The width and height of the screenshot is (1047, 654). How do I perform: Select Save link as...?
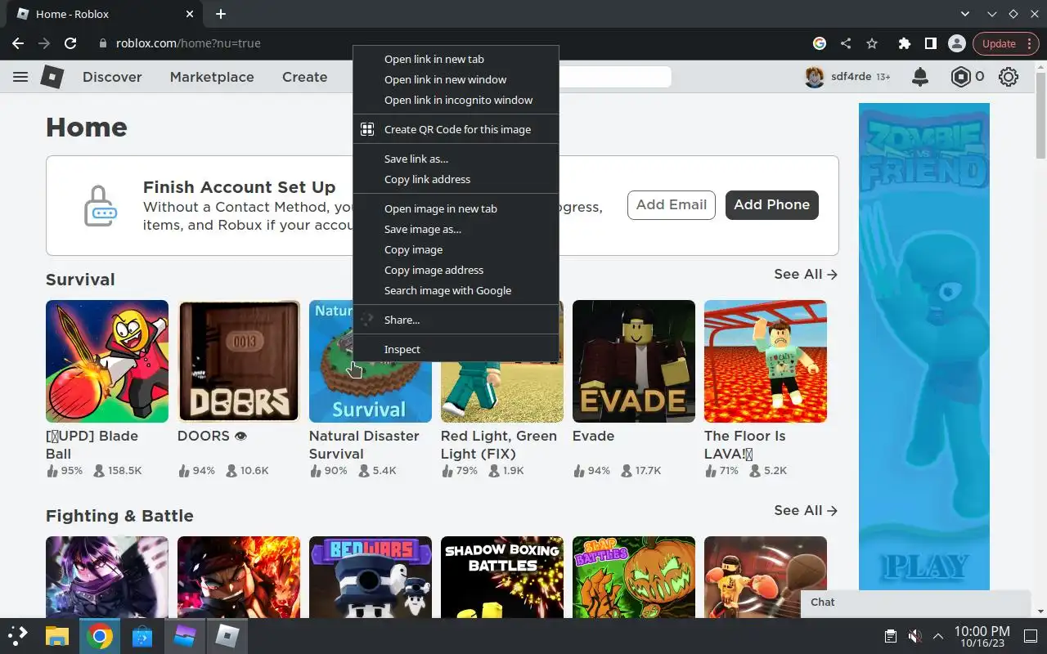coord(456,159)
